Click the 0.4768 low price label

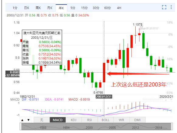[98, 92]
